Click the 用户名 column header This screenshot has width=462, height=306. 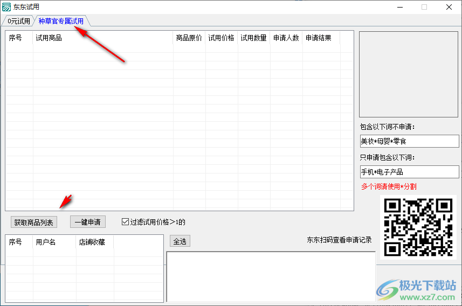pyautogui.click(x=54, y=242)
